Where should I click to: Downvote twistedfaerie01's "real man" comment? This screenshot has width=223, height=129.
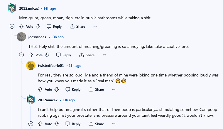tap(57, 89)
